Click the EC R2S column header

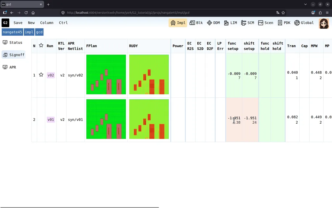190,46
